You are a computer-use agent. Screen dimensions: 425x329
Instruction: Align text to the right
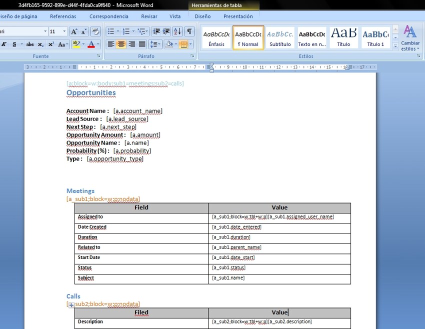click(131, 44)
